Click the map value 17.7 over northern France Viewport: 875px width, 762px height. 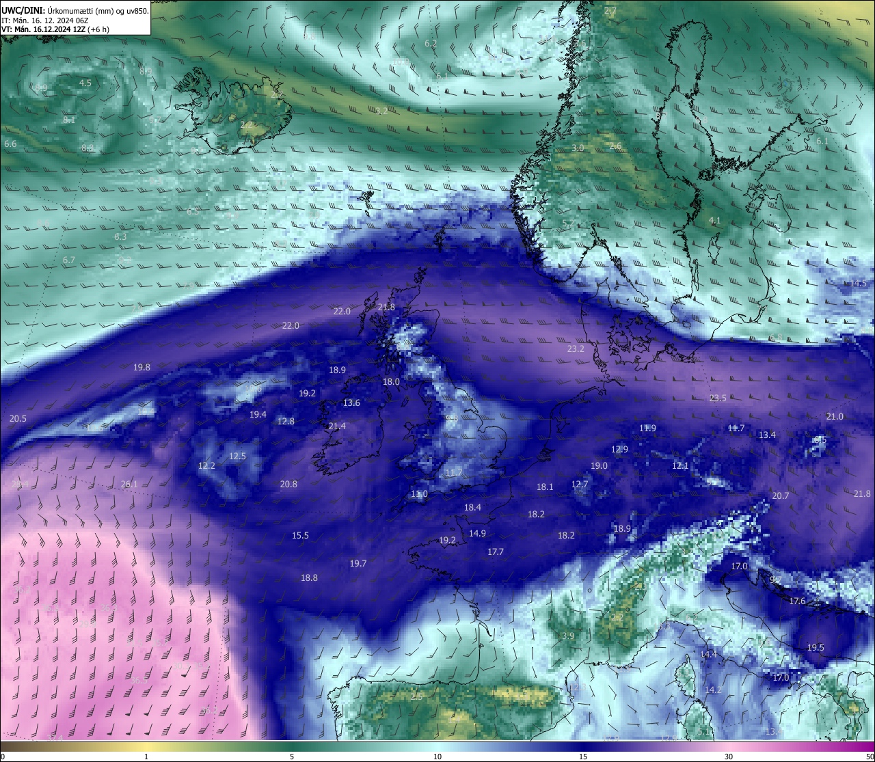pos(496,552)
